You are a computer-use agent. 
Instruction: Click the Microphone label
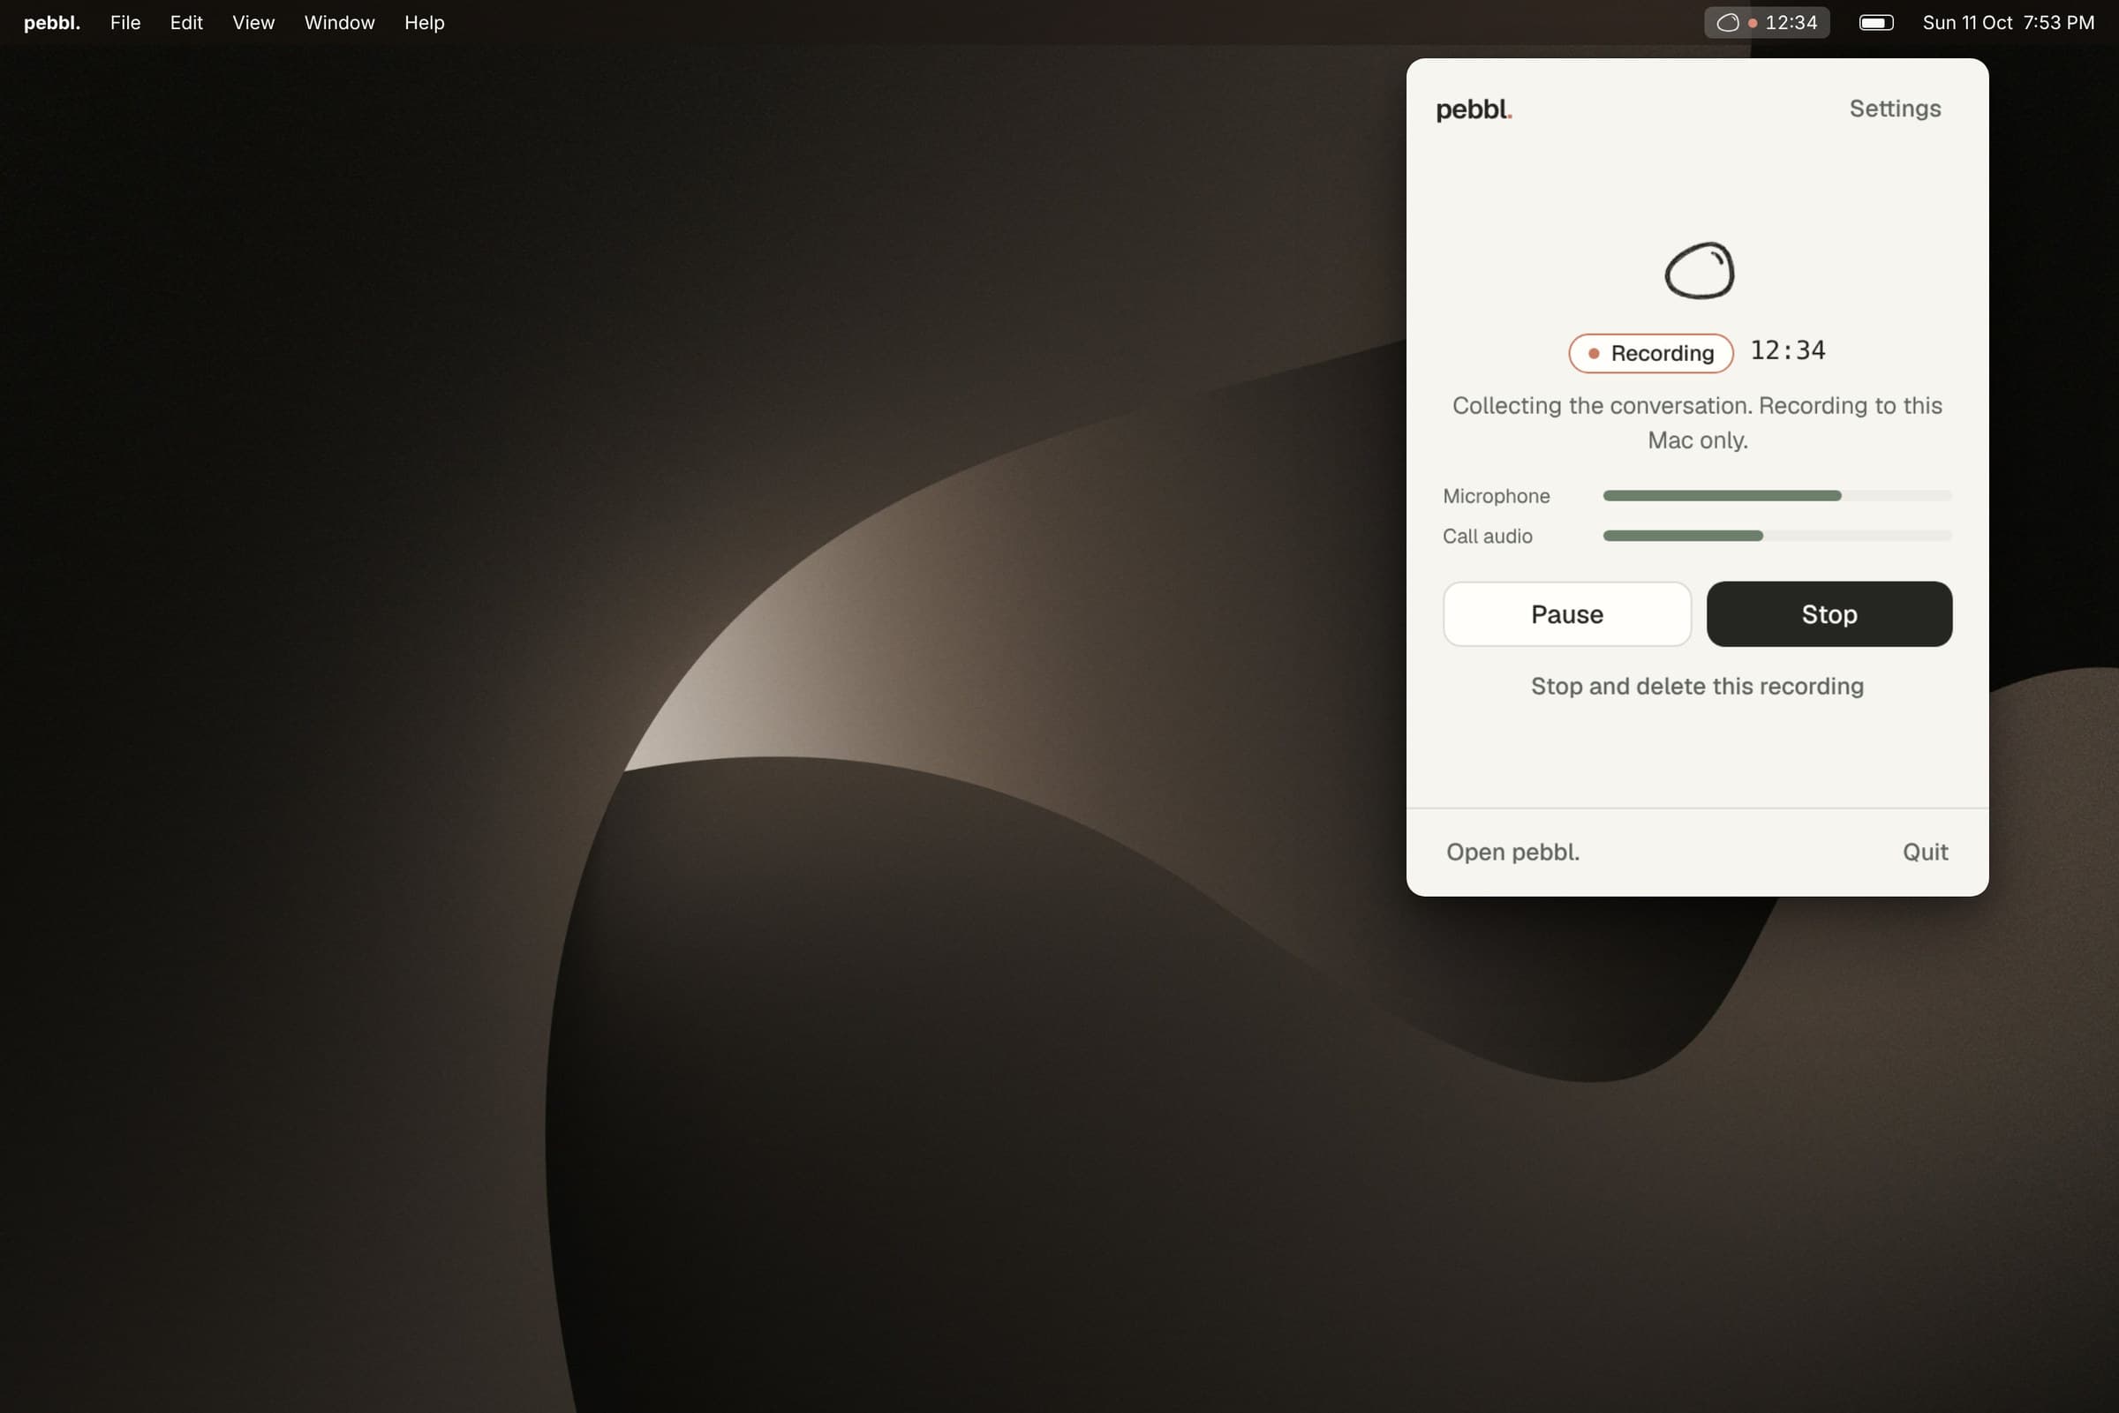[1497, 496]
